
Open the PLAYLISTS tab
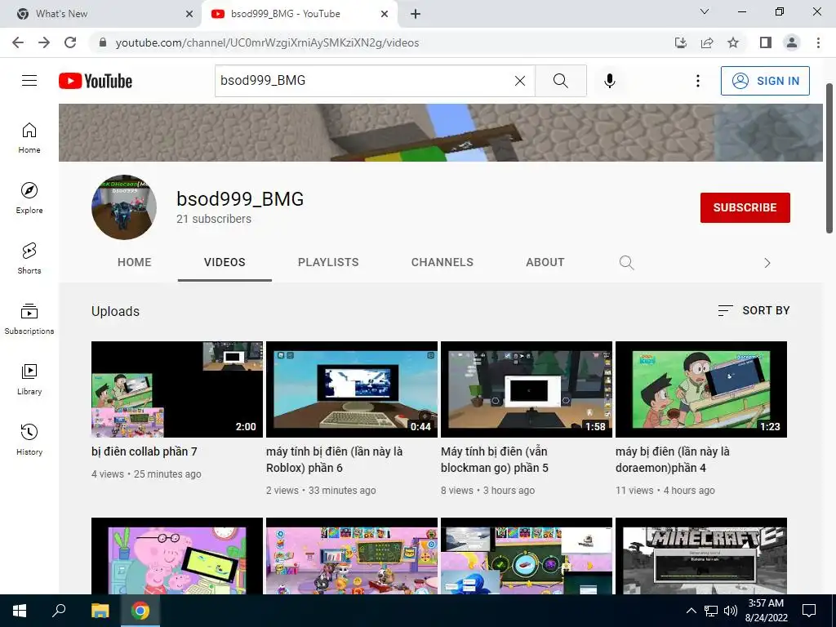click(328, 262)
